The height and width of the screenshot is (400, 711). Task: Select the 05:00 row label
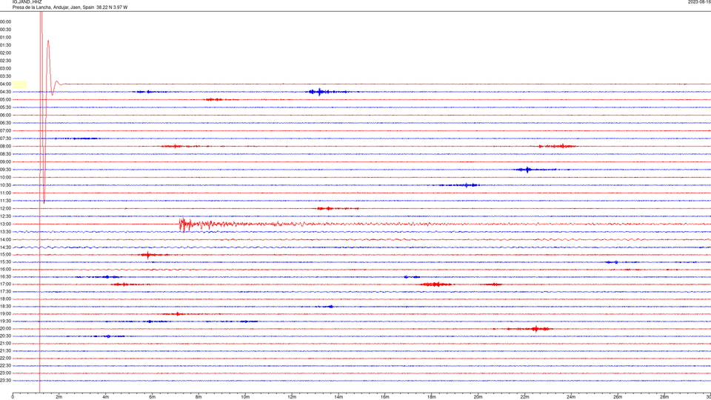click(x=5, y=100)
